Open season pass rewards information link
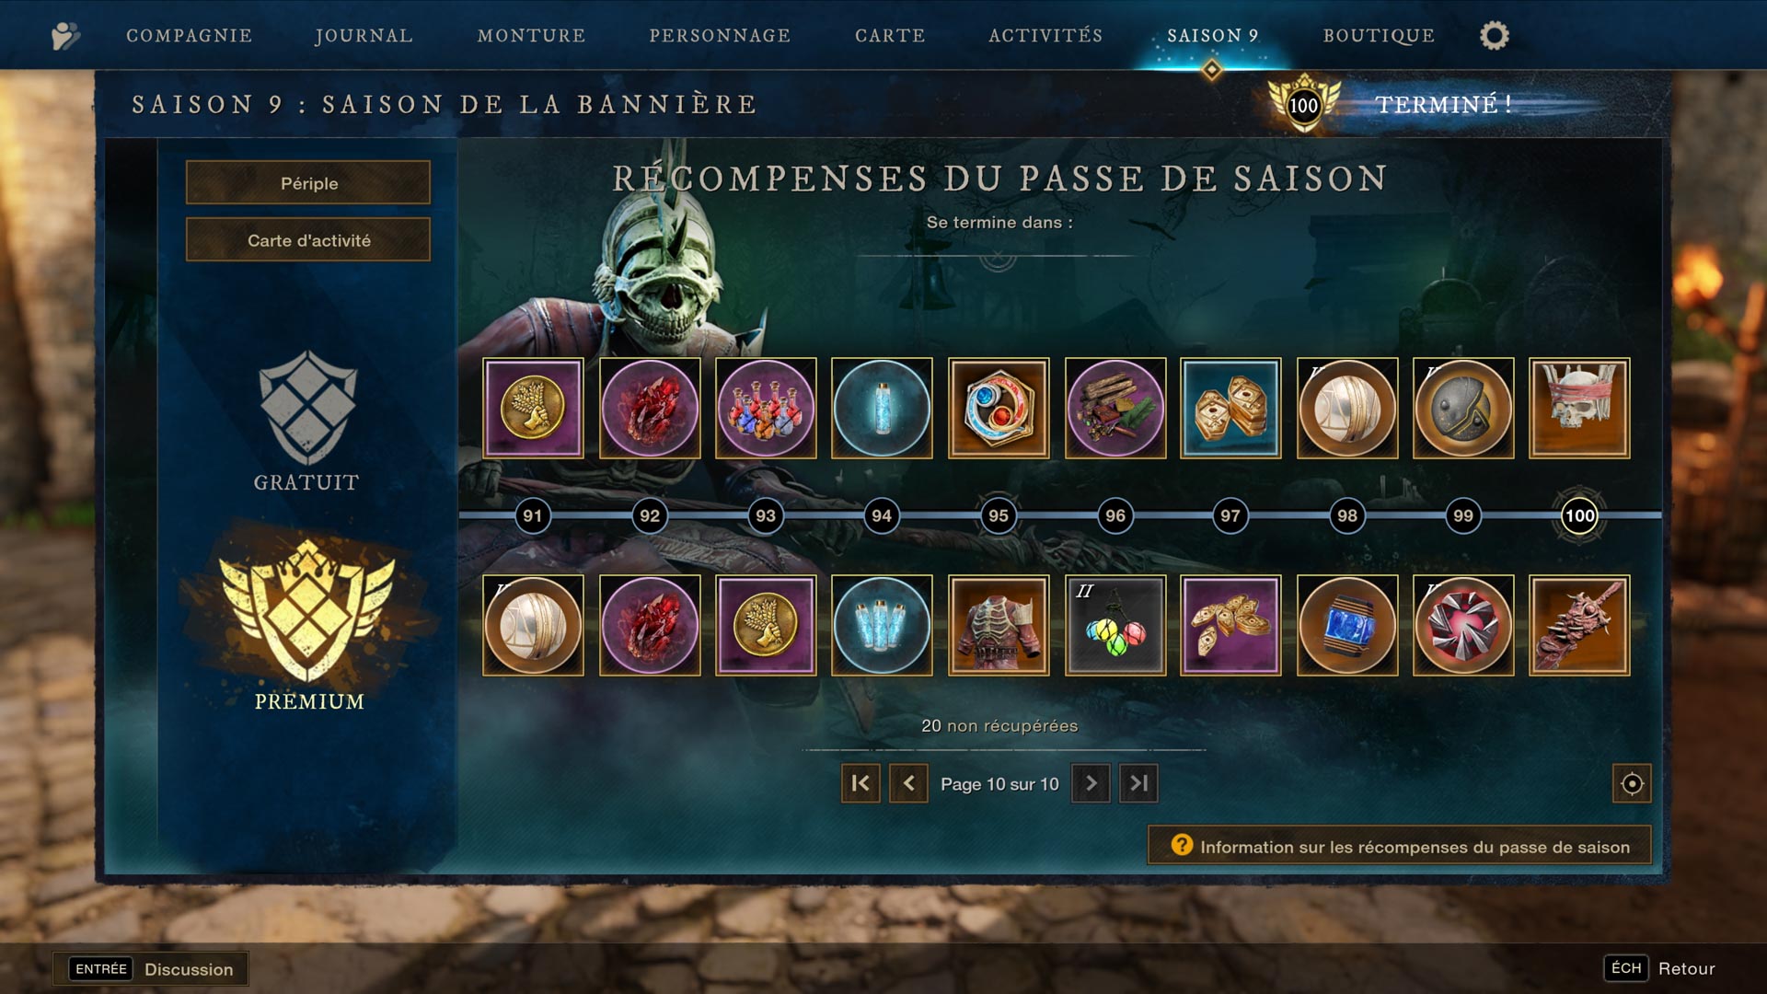The height and width of the screenshot is (994, 1767). click(x=1399, y=846)
